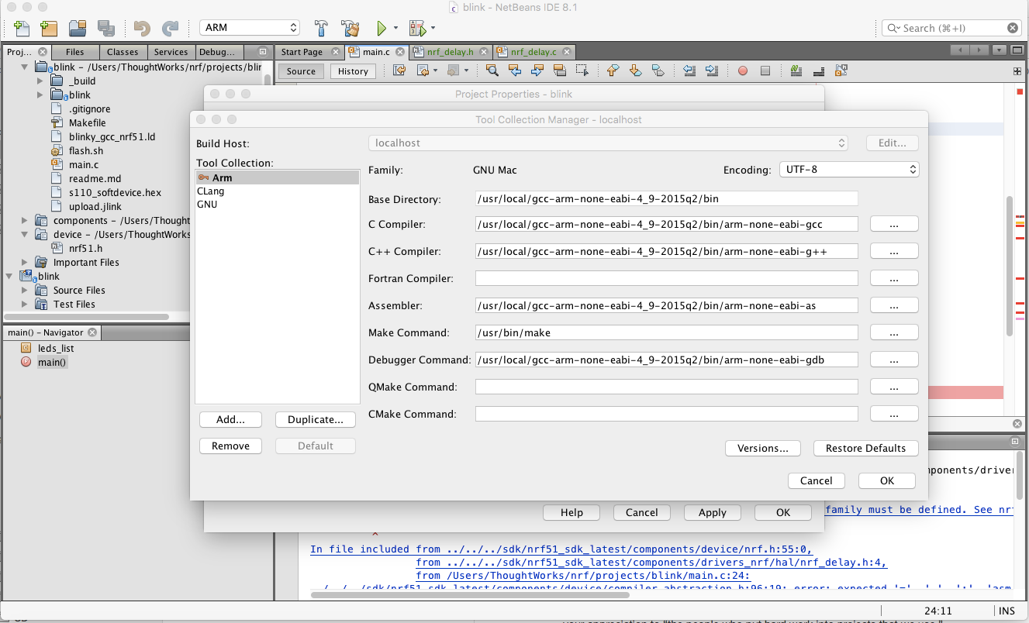Switch to the Files tab
Viewport: 1029px width, 623px height.
[74, 52]
